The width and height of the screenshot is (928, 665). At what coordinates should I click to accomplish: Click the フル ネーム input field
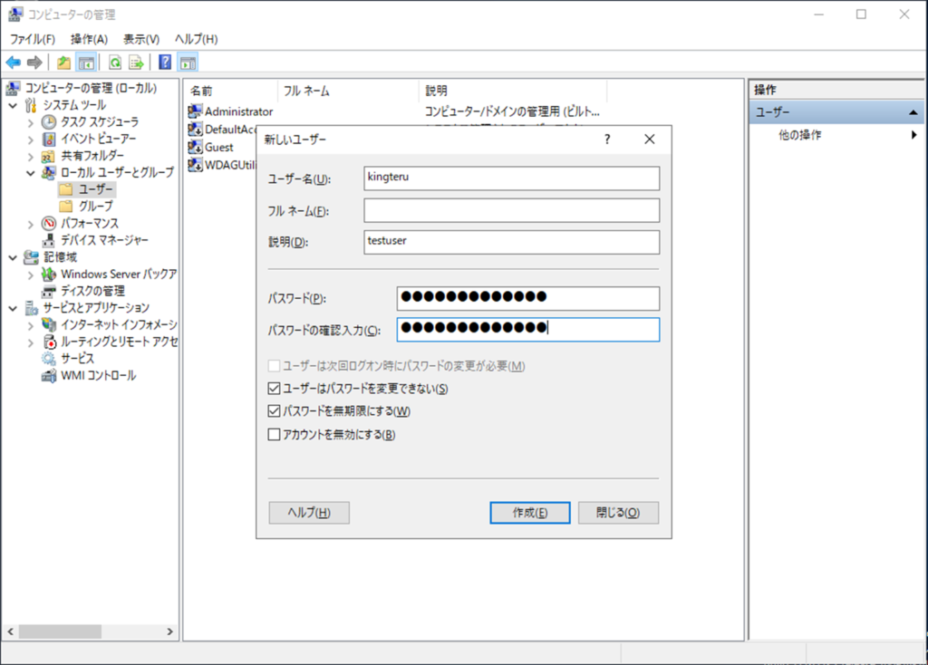[511, 210]
